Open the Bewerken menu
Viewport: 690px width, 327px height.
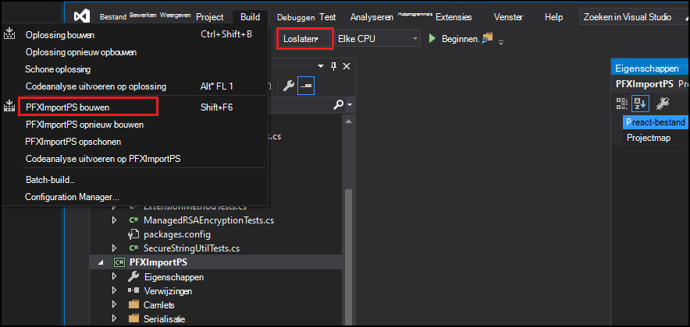click(143, 15)
